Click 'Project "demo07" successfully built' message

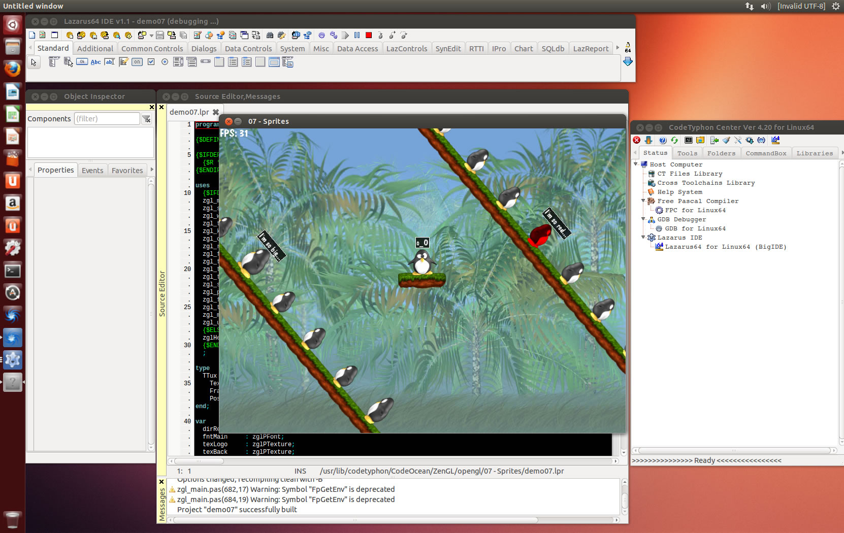point(237,510)
